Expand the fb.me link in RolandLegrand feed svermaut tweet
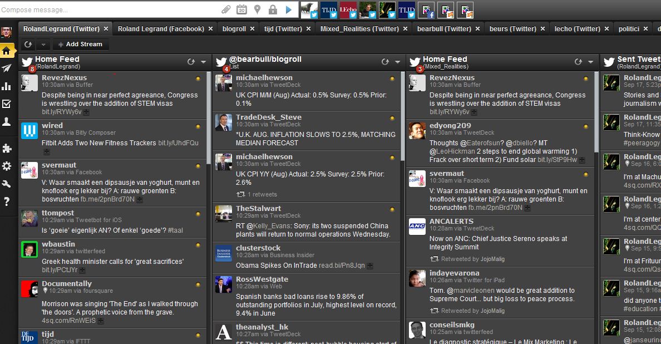The height and width of the screenshot is (344, 661). click(140, 199)
